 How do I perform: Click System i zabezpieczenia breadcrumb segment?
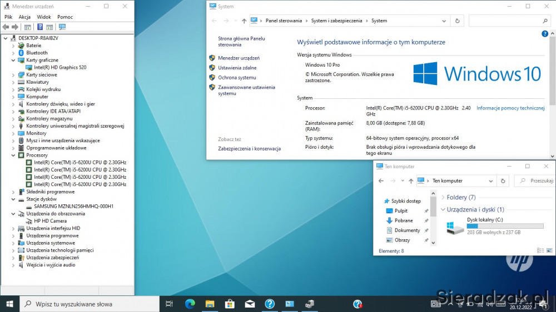coord(336,21)
